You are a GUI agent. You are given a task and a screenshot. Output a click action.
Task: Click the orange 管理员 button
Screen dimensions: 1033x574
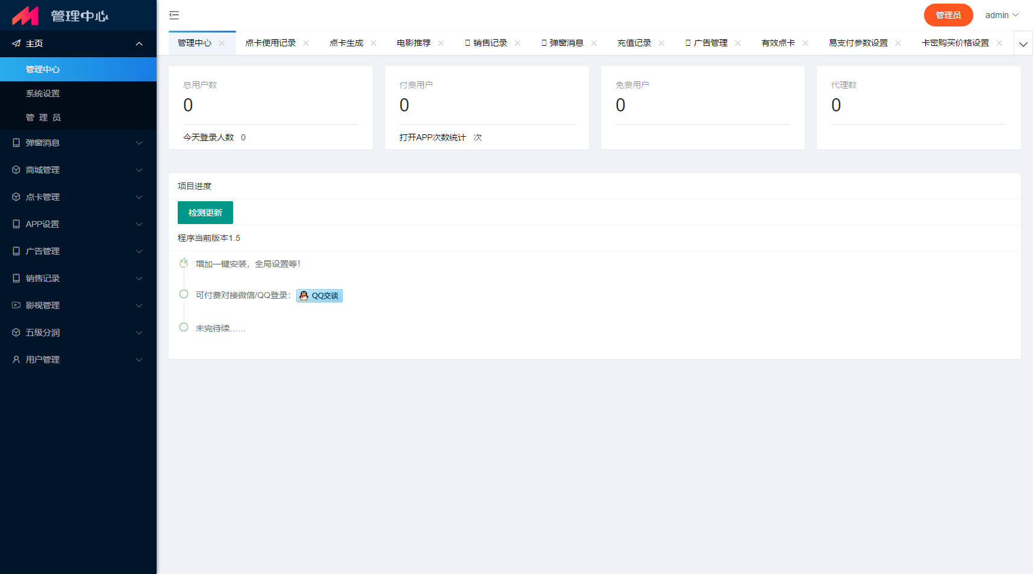pyautogui.click(x=948, y=15)
